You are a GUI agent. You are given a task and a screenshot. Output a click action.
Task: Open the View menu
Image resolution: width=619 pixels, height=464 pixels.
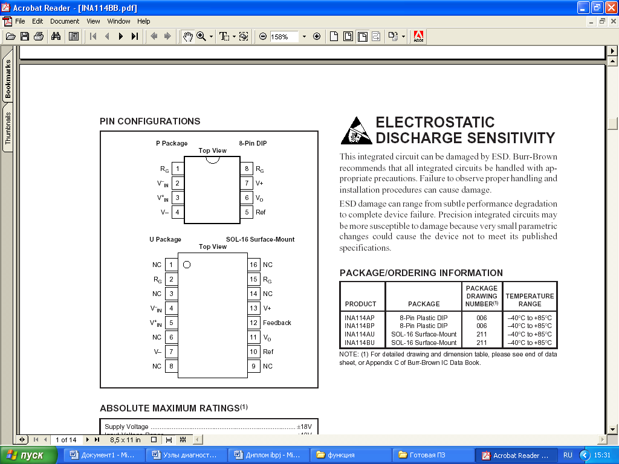93,21
